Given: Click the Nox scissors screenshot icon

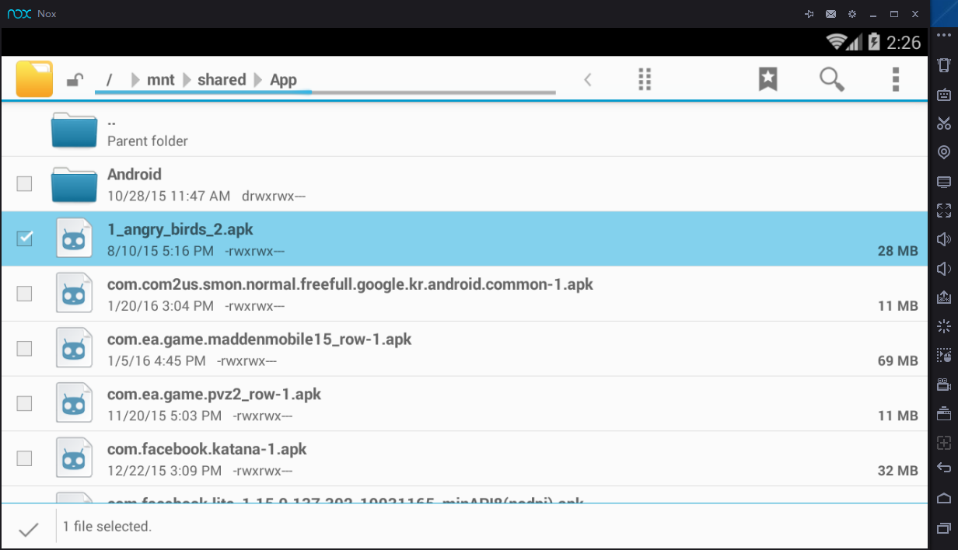Looking at the screenshot, I should pyautogui.click(x=943, y=124).
